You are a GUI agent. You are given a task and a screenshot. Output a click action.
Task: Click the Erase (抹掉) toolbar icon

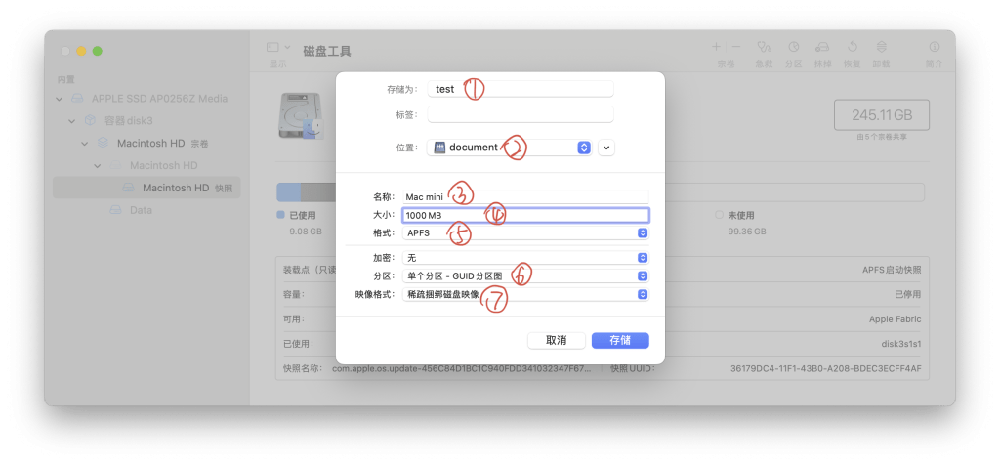click(x=822, y=47)
